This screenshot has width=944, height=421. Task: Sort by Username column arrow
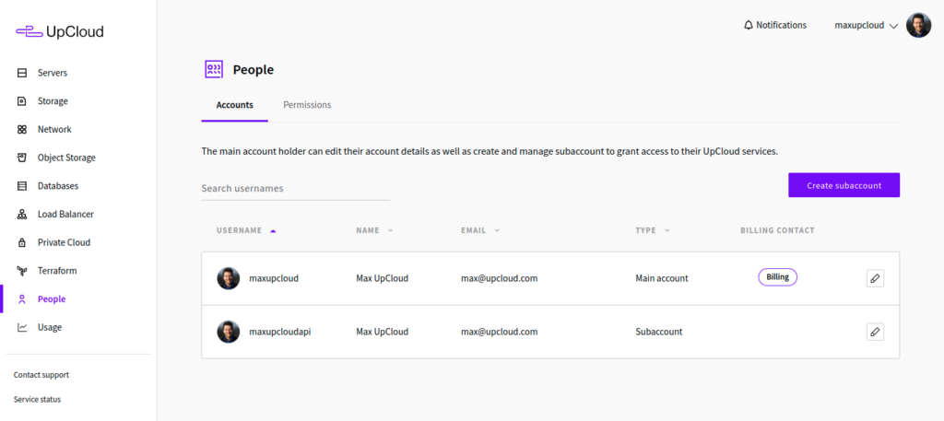click(x=273, y=230)
